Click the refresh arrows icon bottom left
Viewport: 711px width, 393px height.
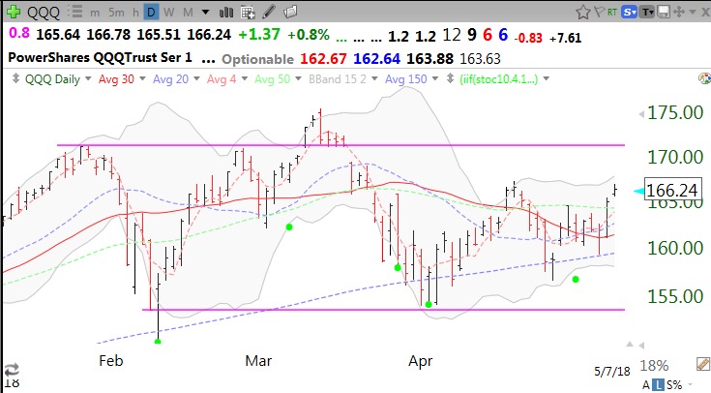pos(12,369)
